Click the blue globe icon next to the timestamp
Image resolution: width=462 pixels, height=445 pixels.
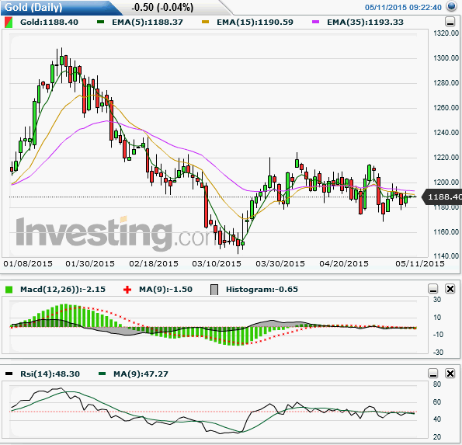pyautogui.click(x=451, y=6)
